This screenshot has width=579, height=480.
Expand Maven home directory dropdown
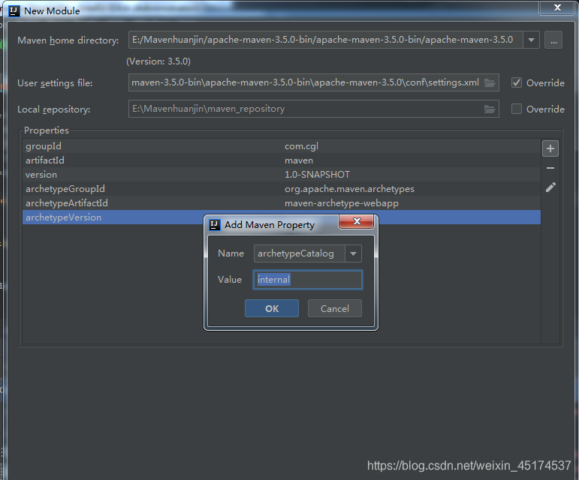click(x=531, y=40)
